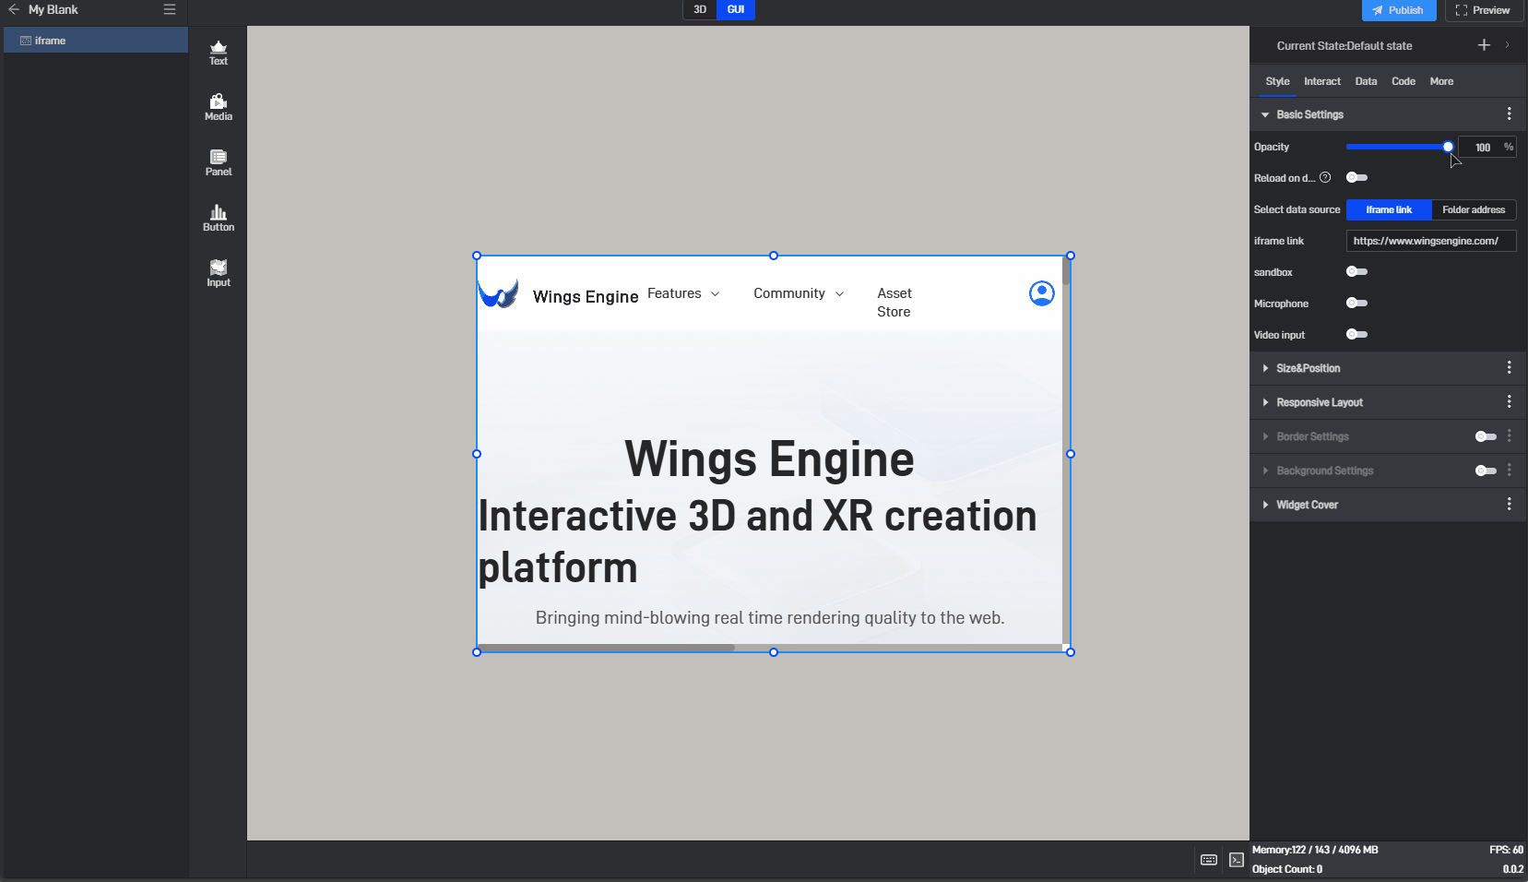The image size is (1528, 882).
Task: Open Border Settings more options menu
Action: pyautogui.click(x=1509, y=435)
